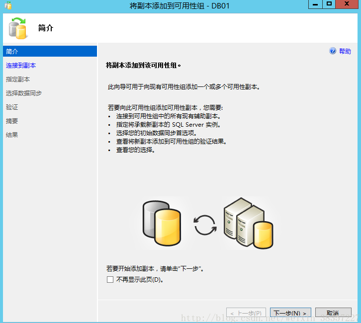361x323 pixels.
Task: Click the text 连接到可用性组中的所有现有辅助副本。
Action: (x=169, y=116)
